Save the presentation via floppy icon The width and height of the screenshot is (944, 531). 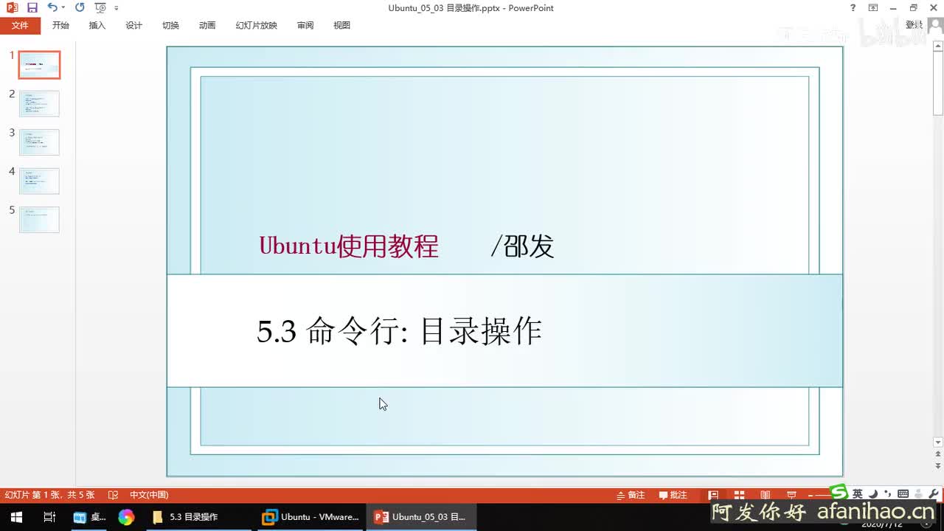click(x=32, y=7)
